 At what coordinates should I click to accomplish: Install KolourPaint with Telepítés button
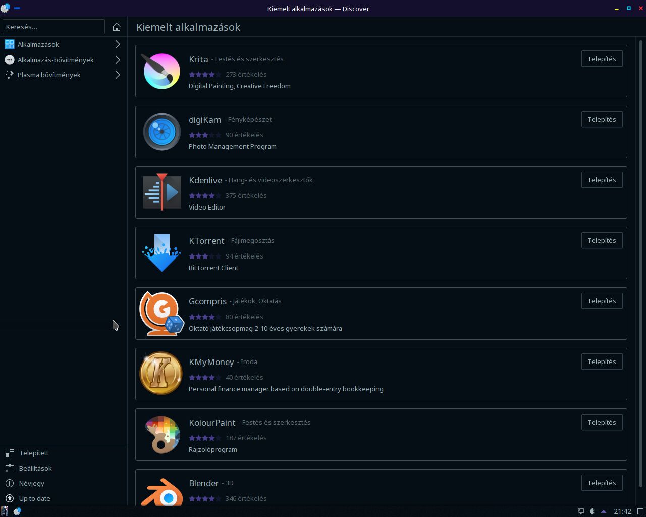coord(602,422)
